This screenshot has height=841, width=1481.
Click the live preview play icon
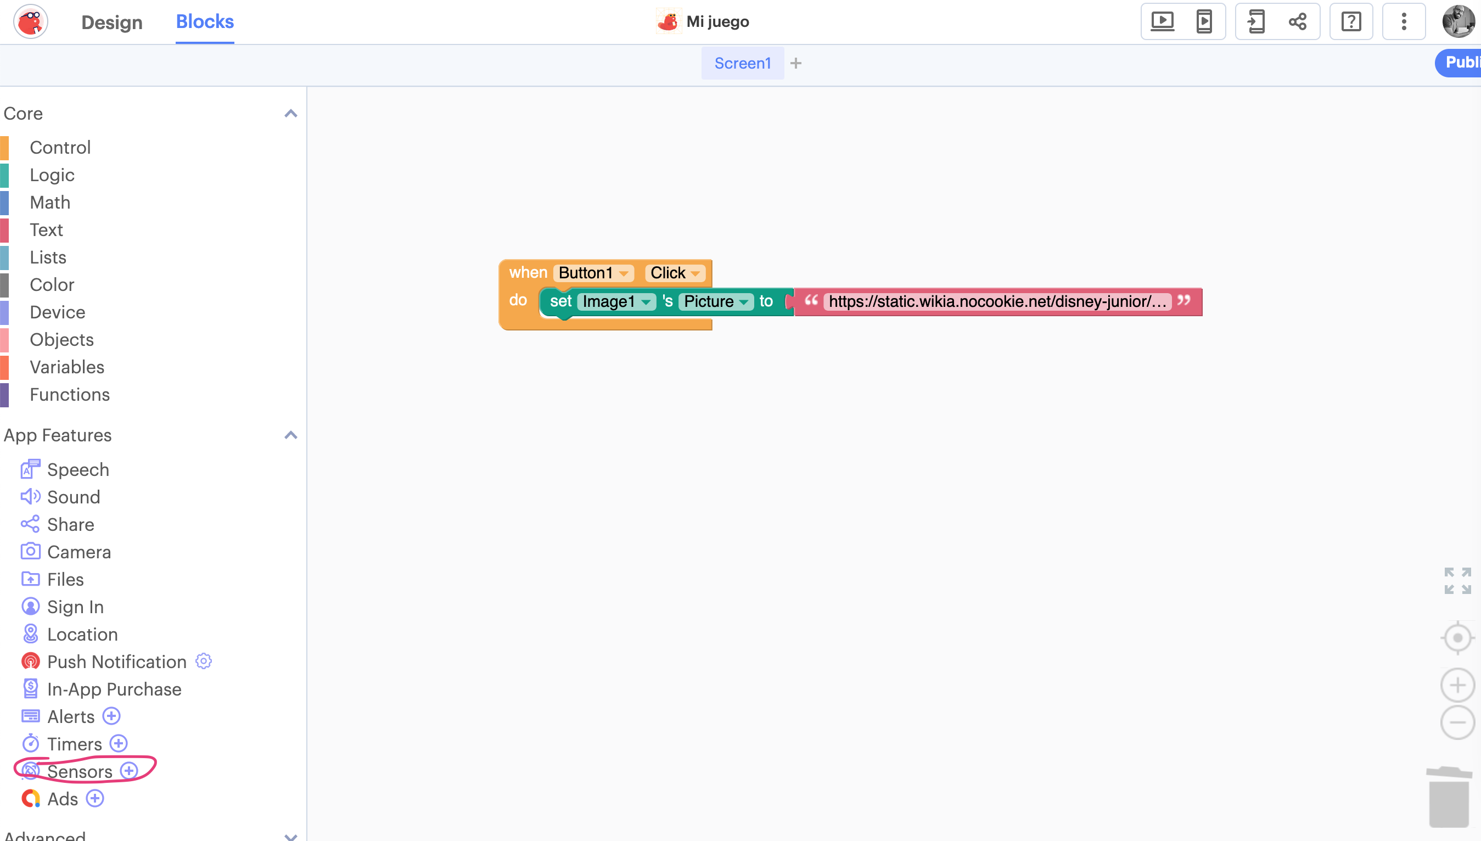tap(1162, 22)
